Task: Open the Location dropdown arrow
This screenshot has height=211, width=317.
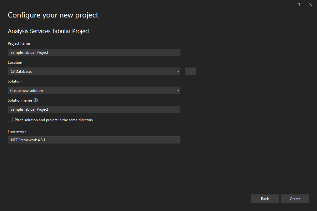Action: [x=178, y=71]
